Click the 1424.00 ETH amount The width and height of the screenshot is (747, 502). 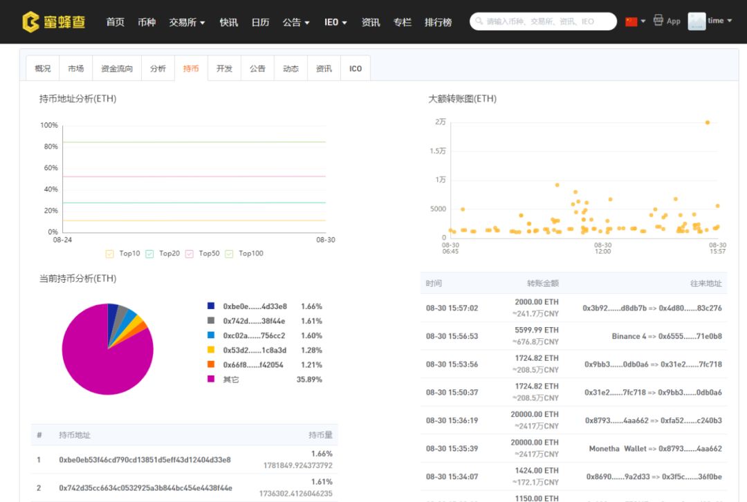pos(537,471)
